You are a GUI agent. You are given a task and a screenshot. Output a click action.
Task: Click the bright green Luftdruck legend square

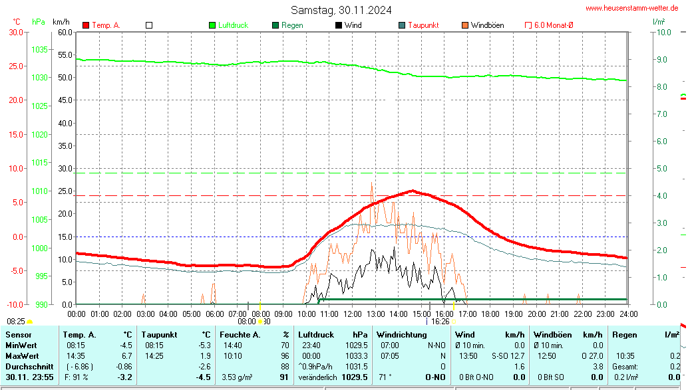point(213,25)
